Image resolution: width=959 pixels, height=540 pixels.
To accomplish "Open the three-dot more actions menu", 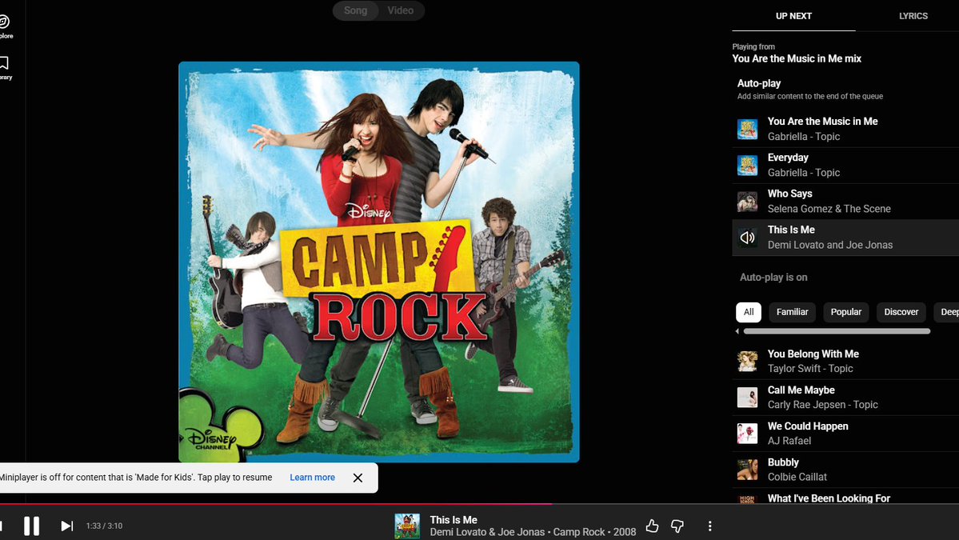I will pos(709,526).
